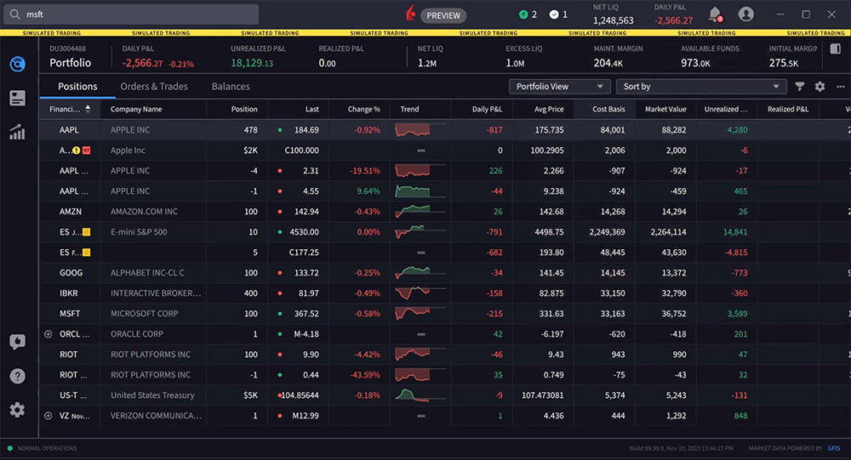Open the Sort by dropdown
This screenshot has width=851, height=460.
pyautogui.click(x=702, y=87)
